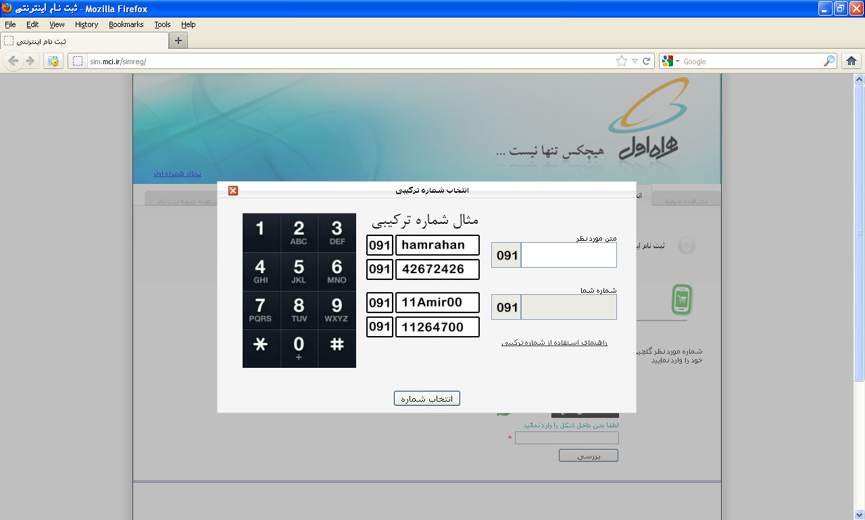This screenshot has height=520, width=865.
Task: Open a new tab with plus button
Action: coord(178,41)
